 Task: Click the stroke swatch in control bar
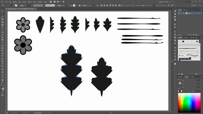tap(16, 5)
